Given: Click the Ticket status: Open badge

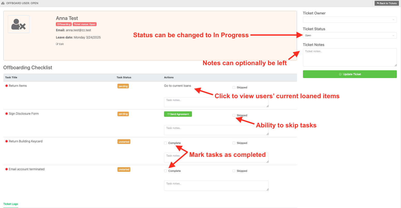Looking at the screenshot, I should click(85, 24).
